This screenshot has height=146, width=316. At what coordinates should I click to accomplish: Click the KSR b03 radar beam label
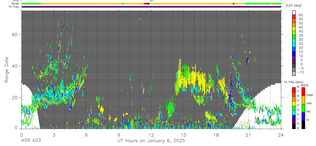click(x=31, y=141)
